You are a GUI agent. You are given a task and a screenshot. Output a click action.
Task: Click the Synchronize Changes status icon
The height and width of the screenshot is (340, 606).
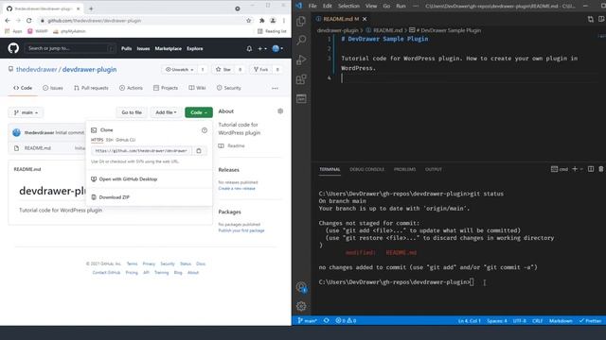(327, 321)
